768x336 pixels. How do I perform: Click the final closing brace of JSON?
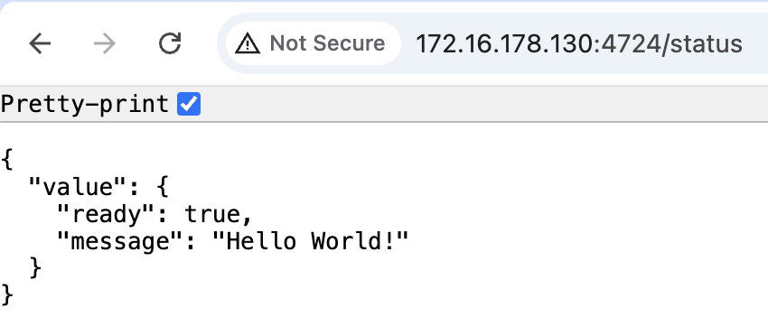[x=7, y=295]
